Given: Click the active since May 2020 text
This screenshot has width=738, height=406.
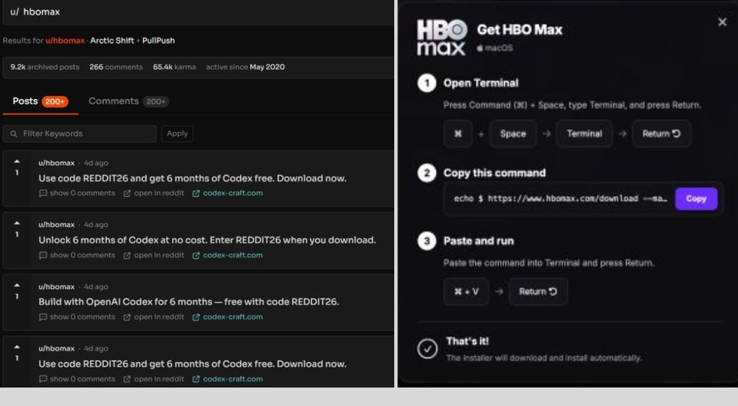Looking at the screenshot, I should (245, 67).
